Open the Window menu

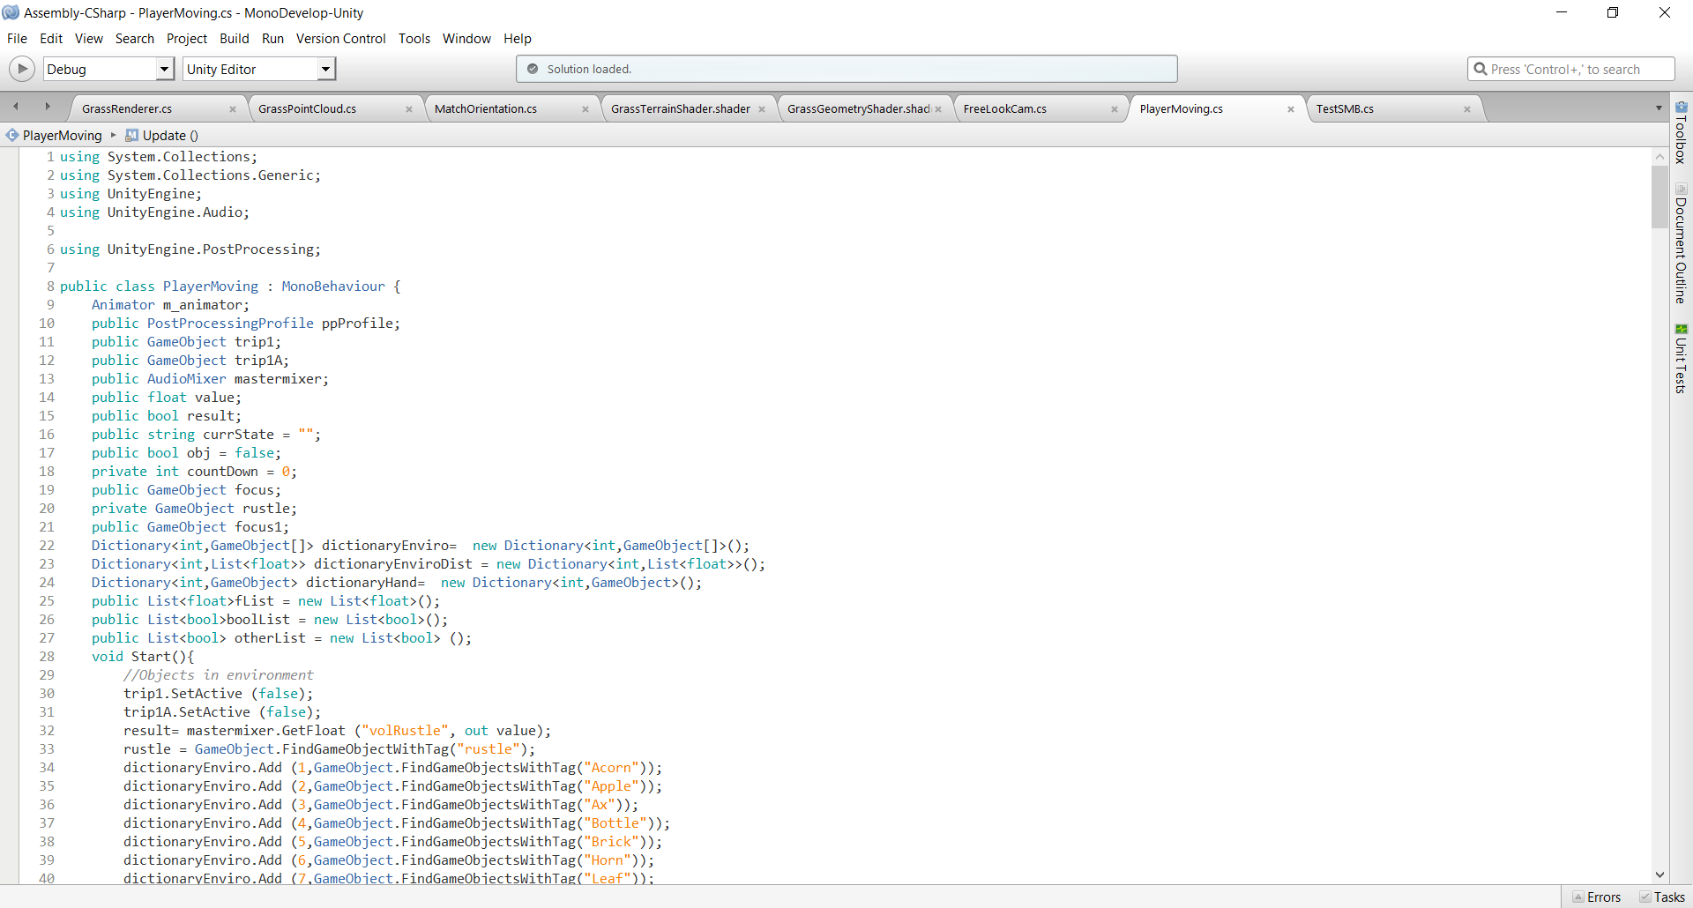click(466, 39)
